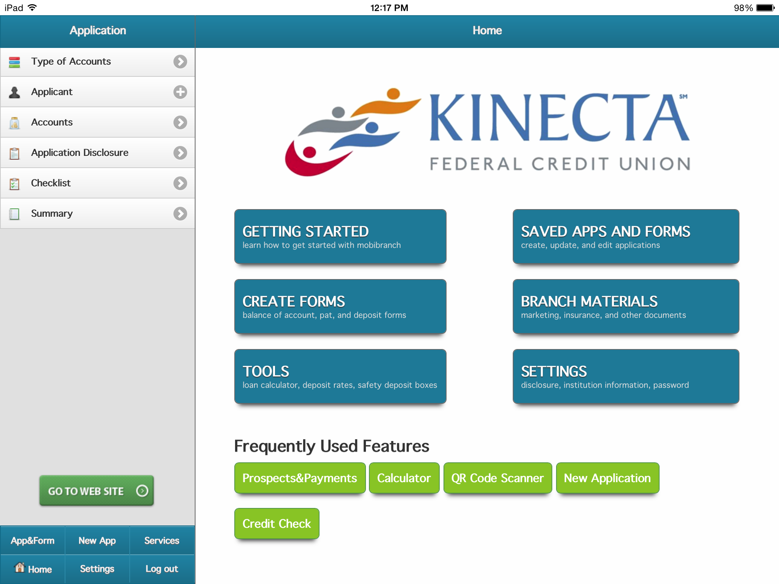Switch to the App&Form tab
Screen dimensions: 779x584
[x=33, y=541]
